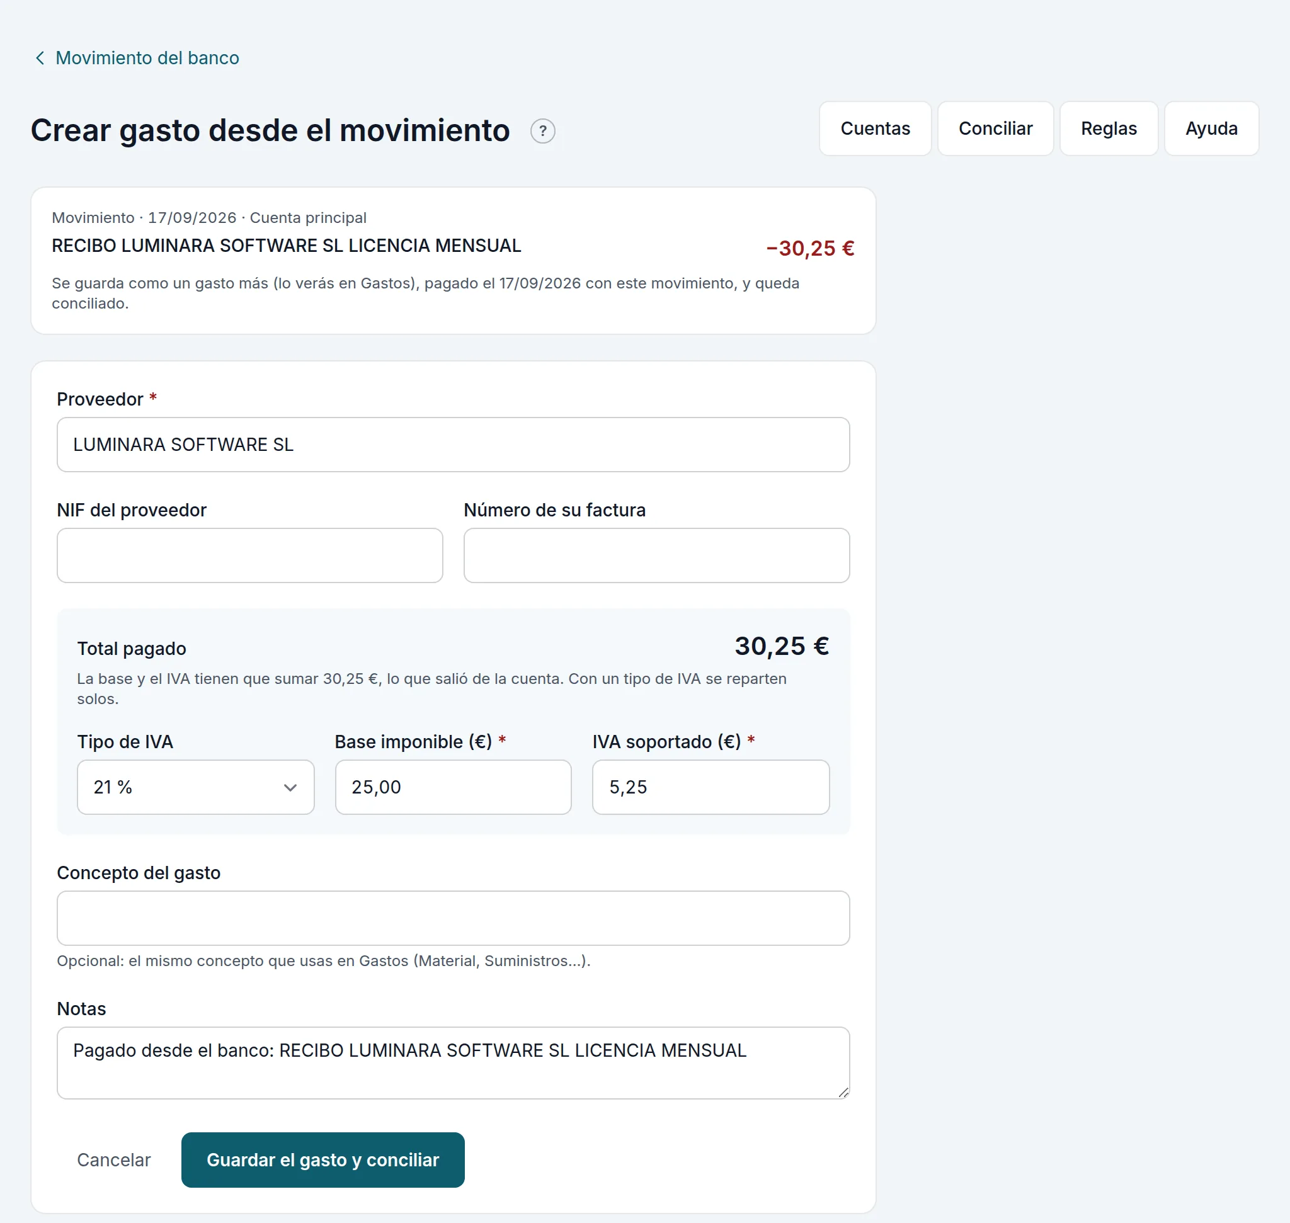Viewport: 1290px width, 1223px height.
Task: Click the Total pagado 30,25 € value
Action: click(782, 646)
